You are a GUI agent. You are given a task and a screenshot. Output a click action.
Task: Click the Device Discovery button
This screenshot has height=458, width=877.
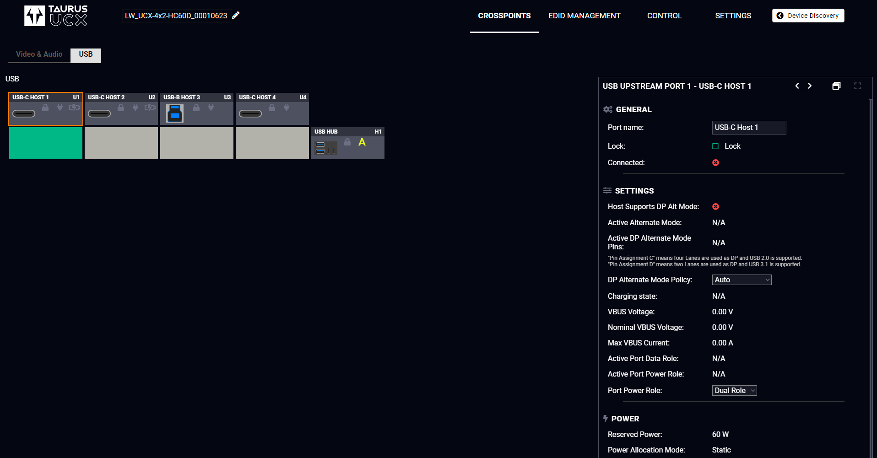[808, 16]
